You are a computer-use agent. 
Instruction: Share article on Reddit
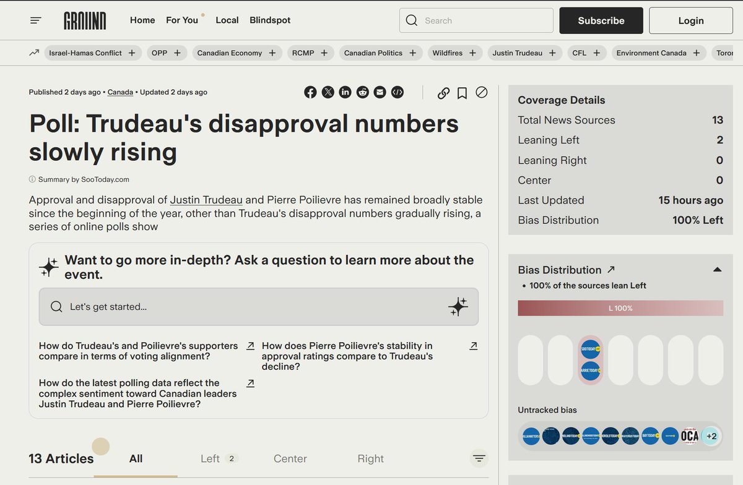pyautogui.click(x=362, y=92)
